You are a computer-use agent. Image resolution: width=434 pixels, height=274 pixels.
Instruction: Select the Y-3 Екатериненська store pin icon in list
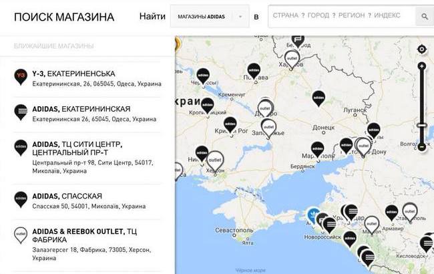[21, 77]
